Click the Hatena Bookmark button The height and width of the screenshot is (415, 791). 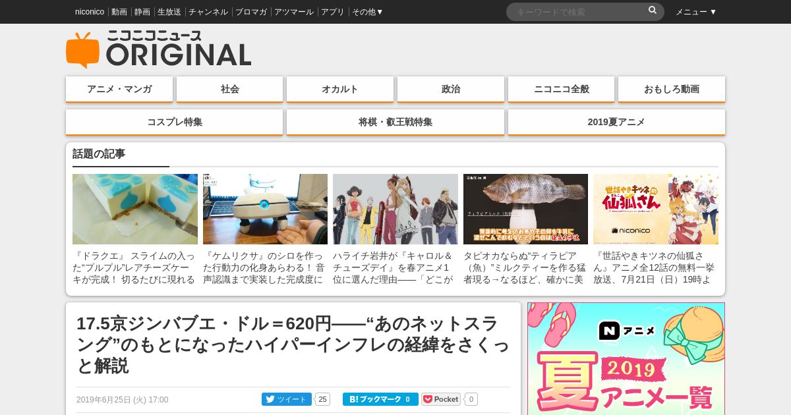pyautogui.click(x=380, y=399)
